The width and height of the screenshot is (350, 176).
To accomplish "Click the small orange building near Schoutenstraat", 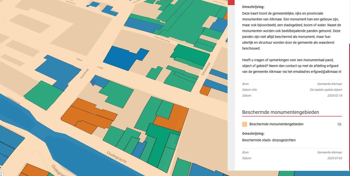I will [x=205, y=90].
